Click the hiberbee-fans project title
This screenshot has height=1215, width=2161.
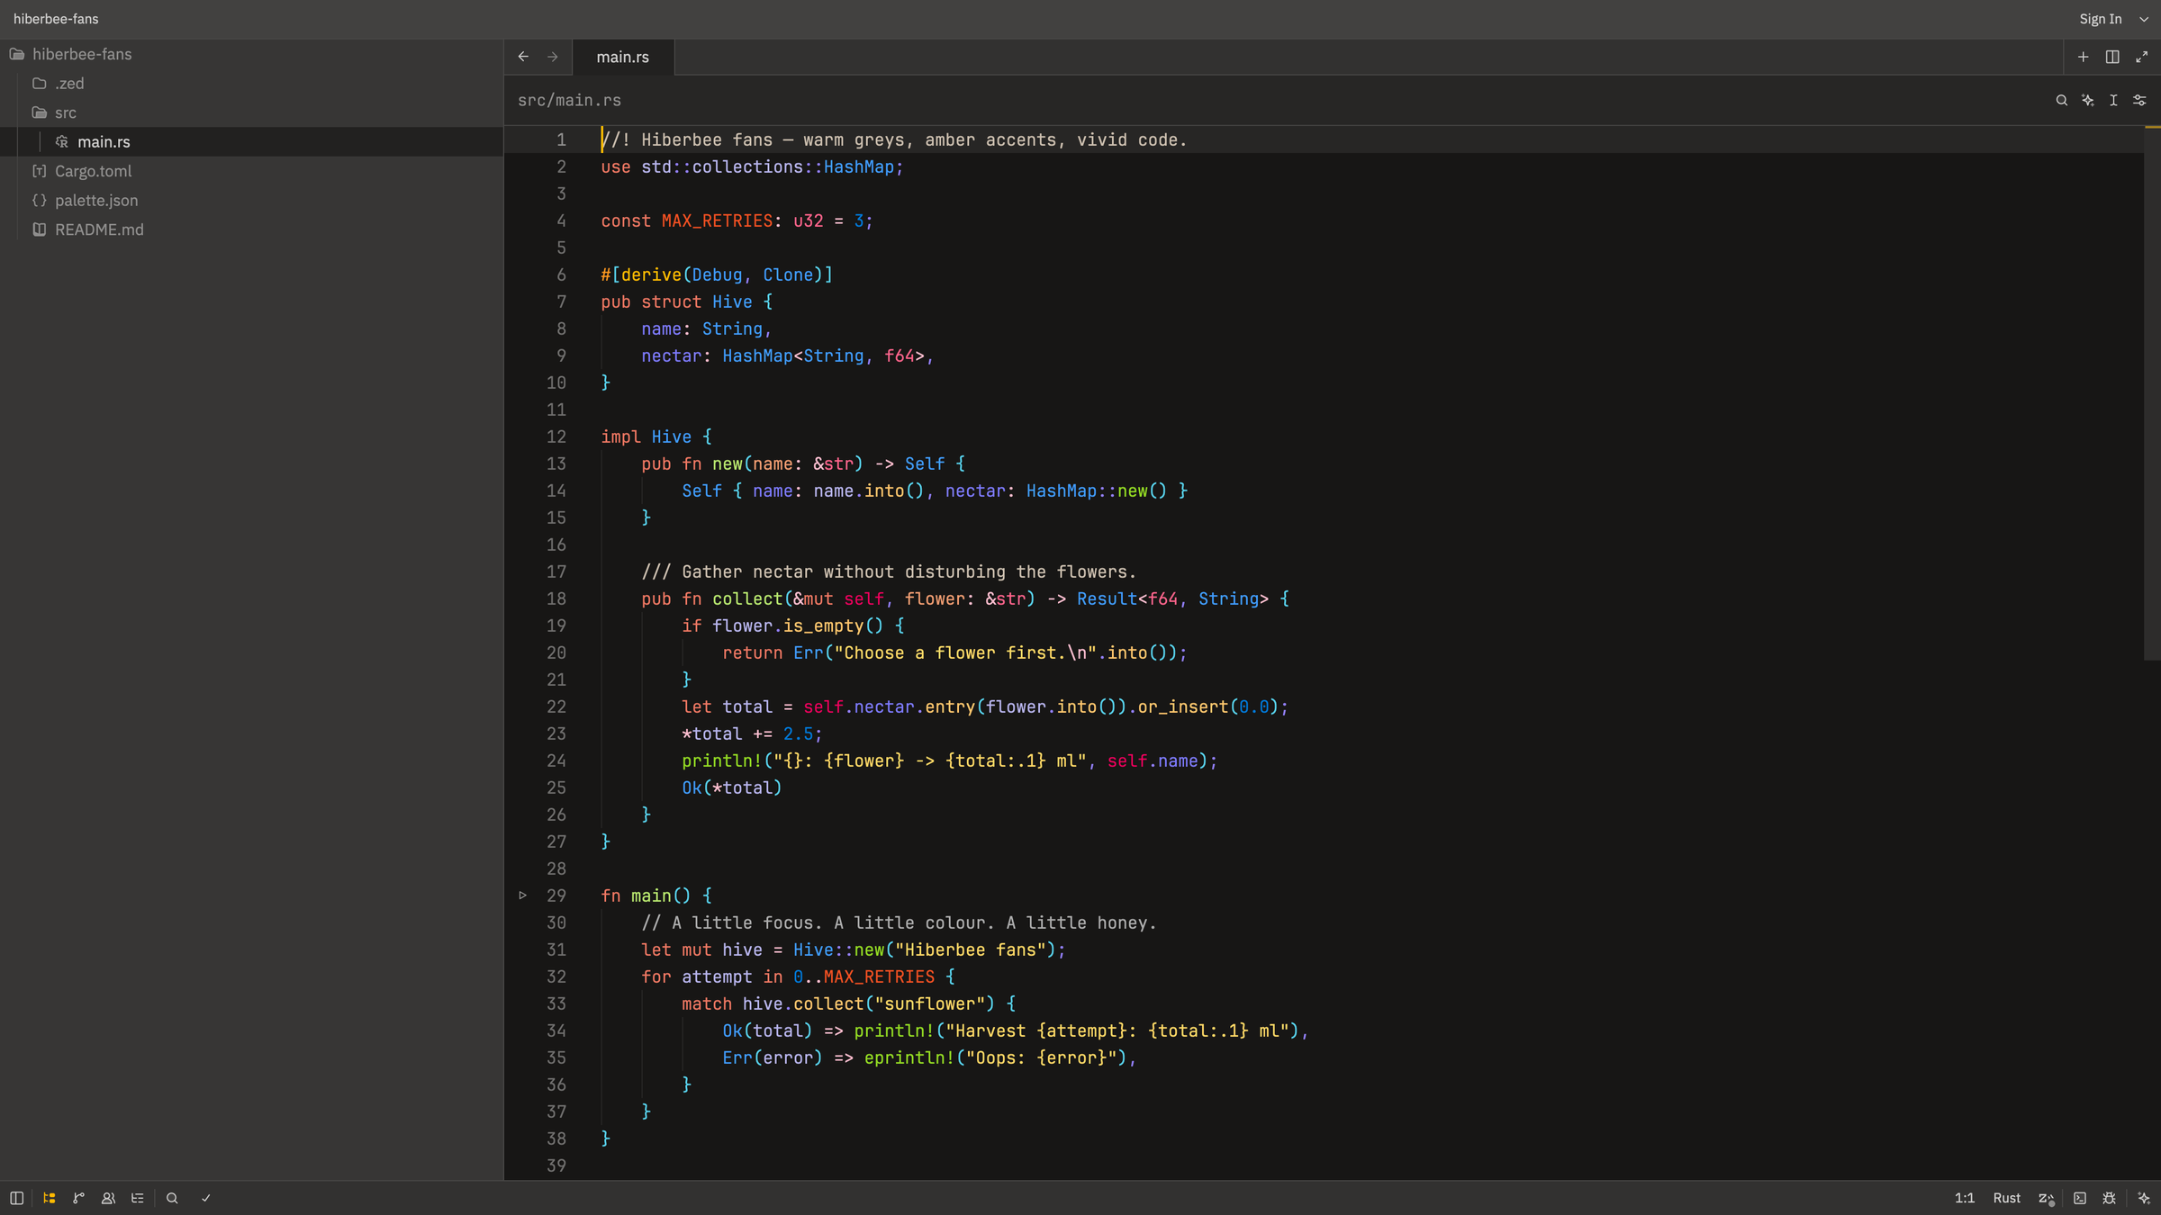(x=56, y=19)
